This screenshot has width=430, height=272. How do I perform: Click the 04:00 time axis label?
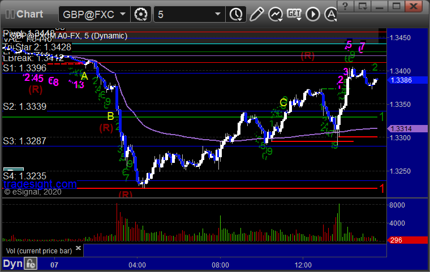[137, 265]
